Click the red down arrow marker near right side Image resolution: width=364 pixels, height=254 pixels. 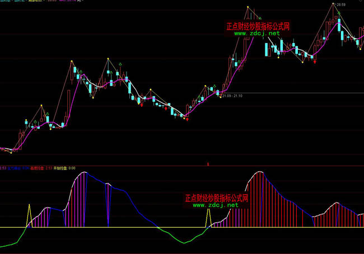tap(314, 60)
